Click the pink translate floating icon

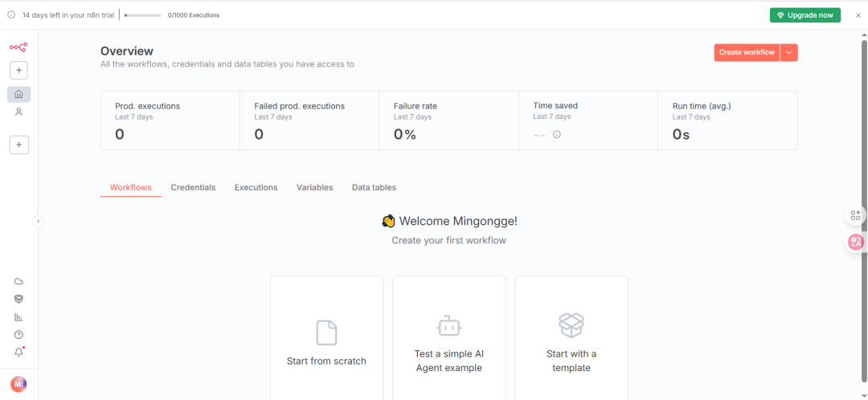click(x=856, y=242)
